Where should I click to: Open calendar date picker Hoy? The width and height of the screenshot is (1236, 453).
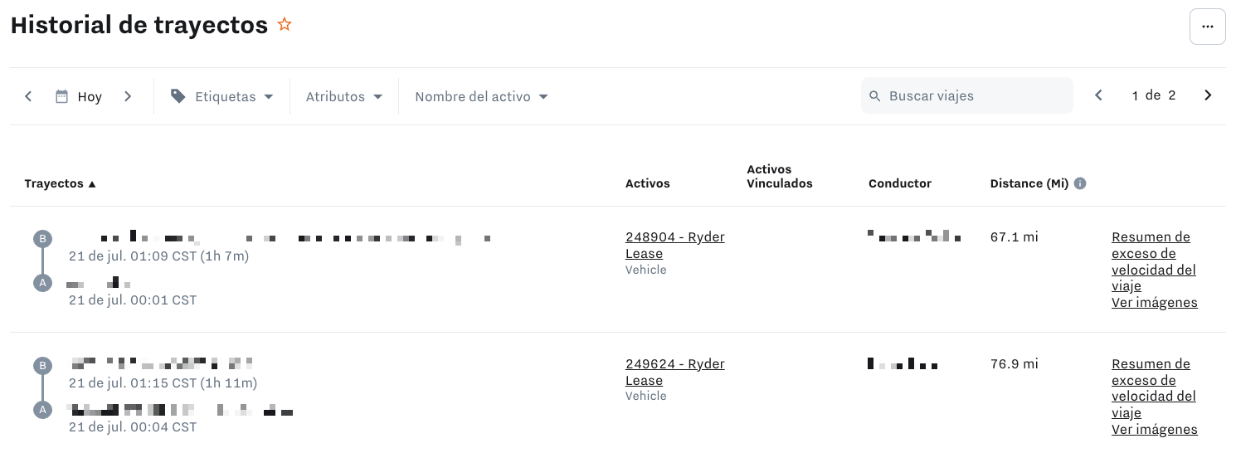78,96
